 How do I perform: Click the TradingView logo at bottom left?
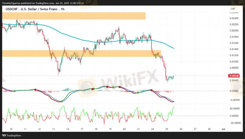click(12, 135)
